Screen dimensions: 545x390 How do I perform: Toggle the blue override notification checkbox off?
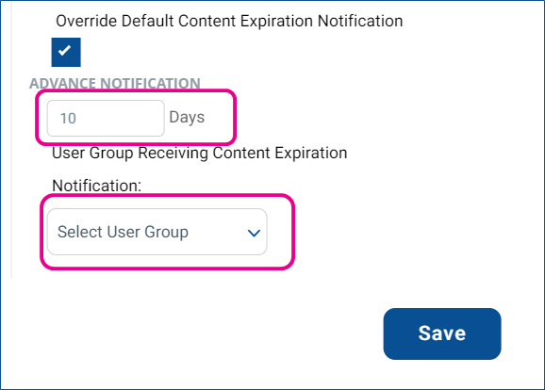point(66,52)
